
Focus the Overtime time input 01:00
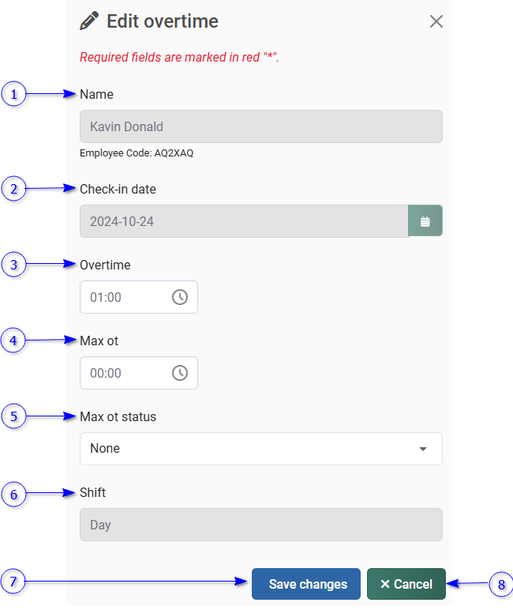click(x=122, y=297)
